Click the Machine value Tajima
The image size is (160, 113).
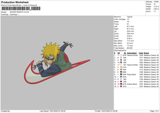(130, 17)
